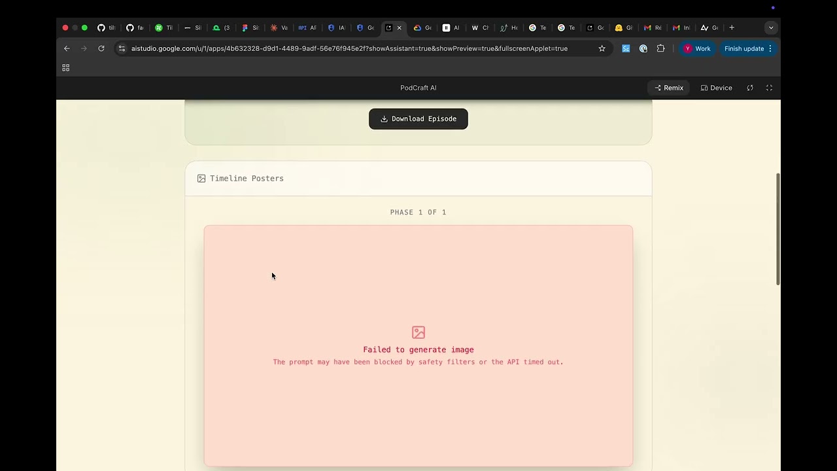Click the Timeline Posters image icon
Image resolution: width=837 pixels, height=471 pixels.
(x=201, y=179)
